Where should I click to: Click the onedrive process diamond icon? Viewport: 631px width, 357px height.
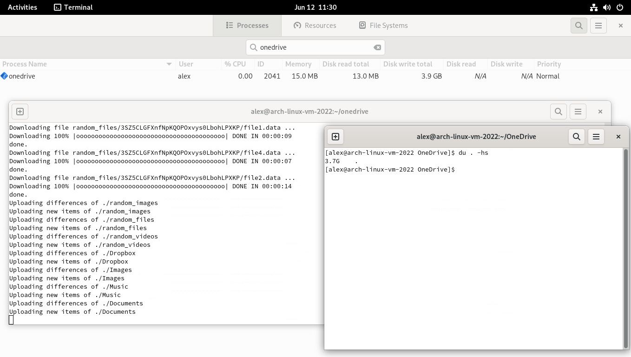(x=4, y=76)
